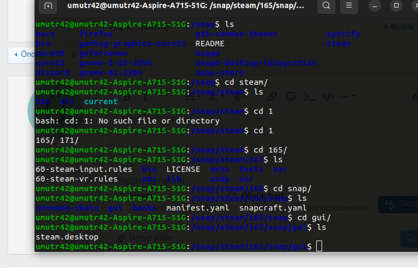Click the '165/ 171/' completion line
This screenshot has width=418, height=268.
57,140
